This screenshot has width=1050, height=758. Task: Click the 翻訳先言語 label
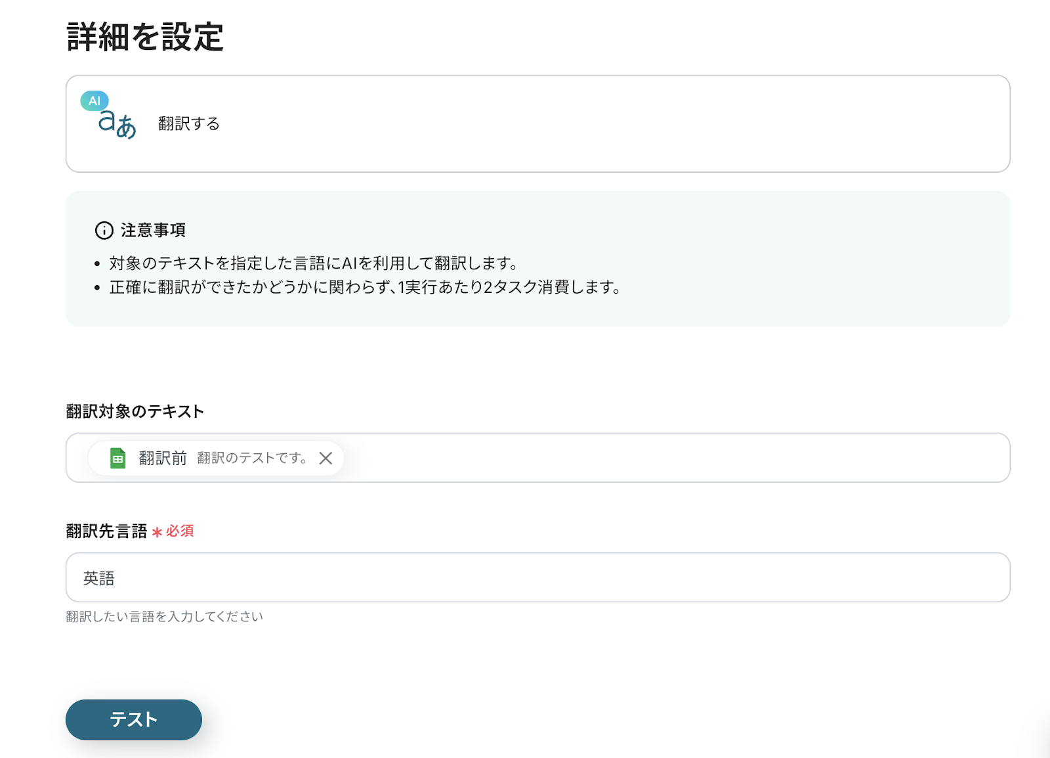[106, 531]
